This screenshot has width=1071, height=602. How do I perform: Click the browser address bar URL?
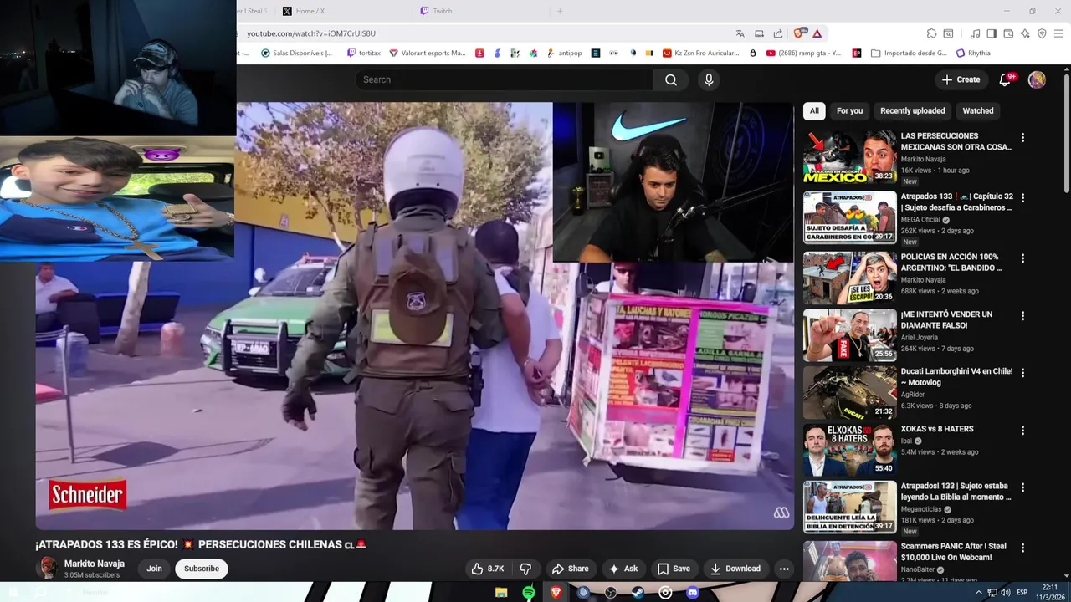(311, 33)
